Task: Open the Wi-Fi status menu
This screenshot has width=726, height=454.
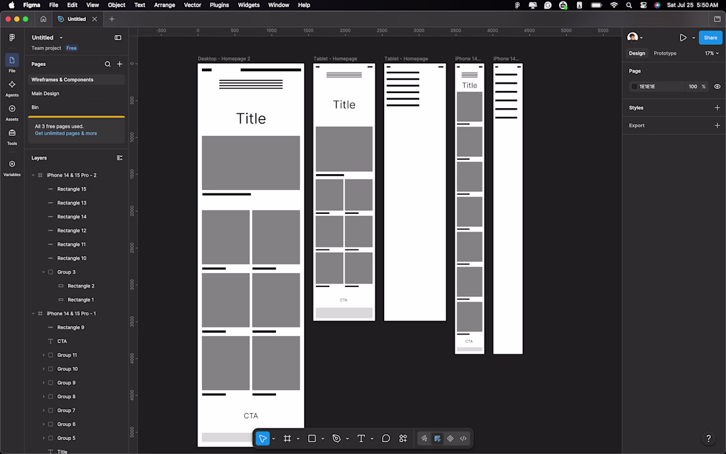Action: [x=614, y=5]
